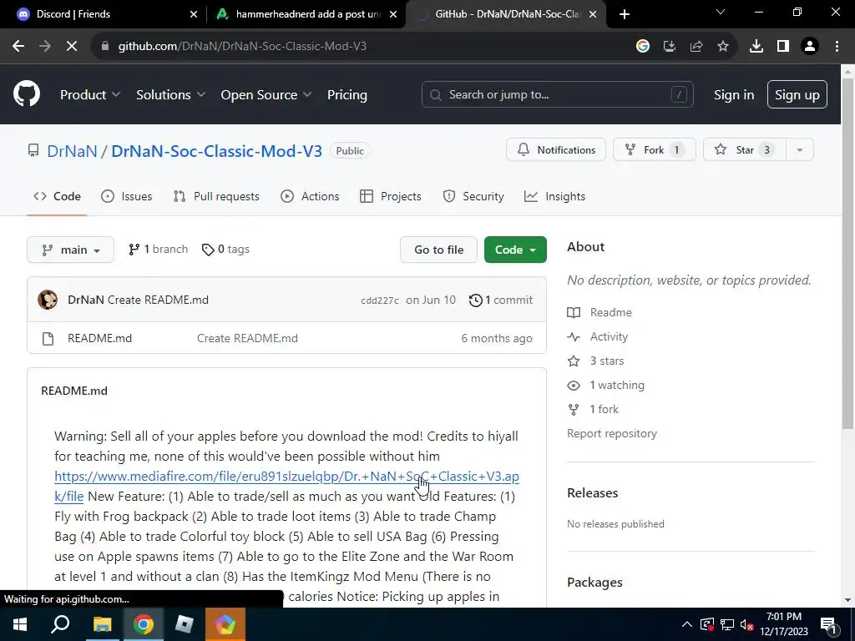Screen dimensions: 855x641
Task: Share the page via share icon
Action: click(696, 47)
